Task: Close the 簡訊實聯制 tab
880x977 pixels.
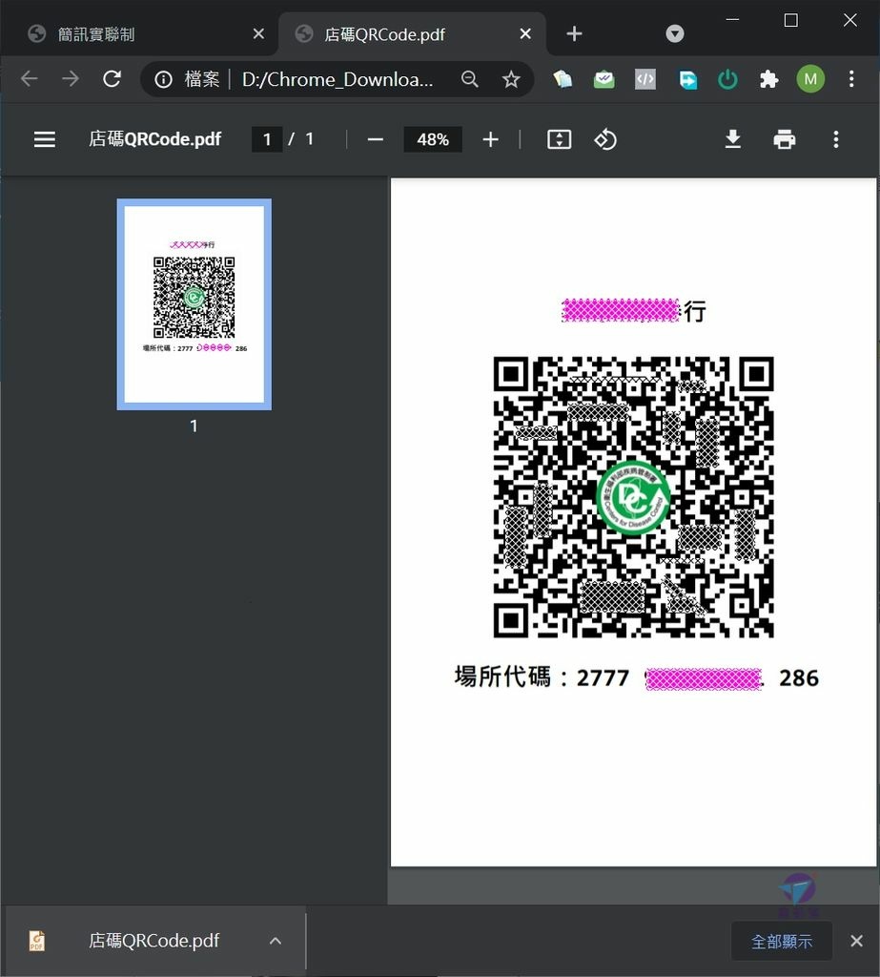Action: tap(258, 33)
